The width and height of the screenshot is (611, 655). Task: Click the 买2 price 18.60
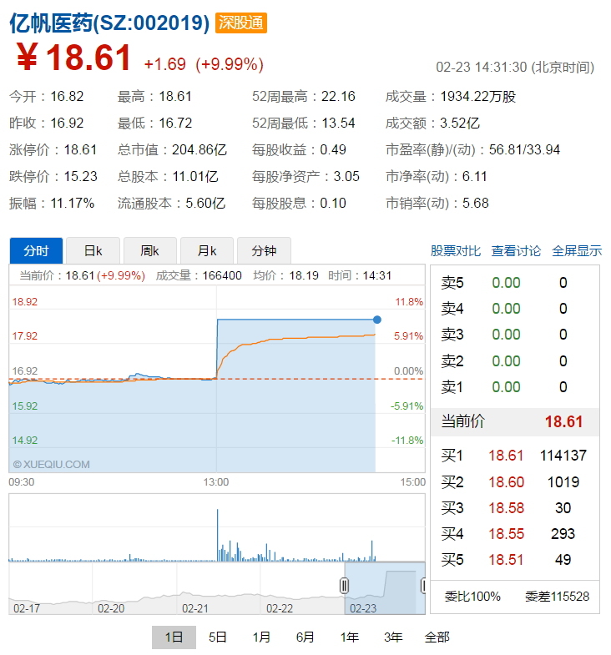506,482
